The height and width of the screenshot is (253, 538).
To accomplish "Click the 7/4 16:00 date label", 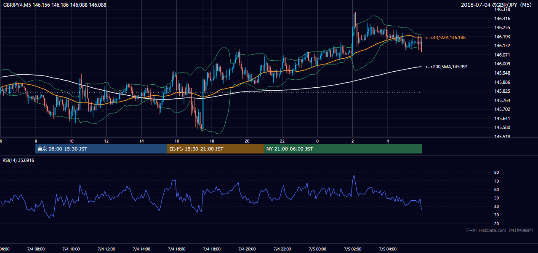I will [176, 249].
